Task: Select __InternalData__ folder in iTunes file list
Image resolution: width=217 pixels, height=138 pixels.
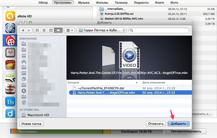Action: tap(157, 9)
